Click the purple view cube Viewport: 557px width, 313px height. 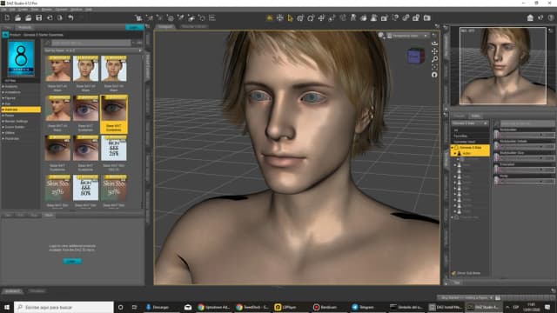415,56
